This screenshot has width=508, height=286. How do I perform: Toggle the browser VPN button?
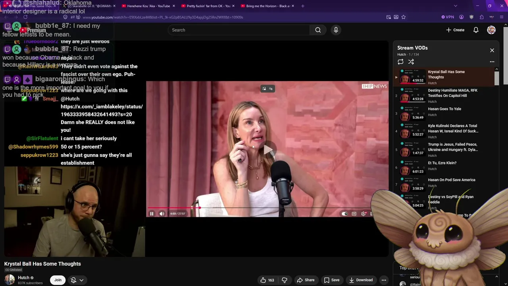point(448,17)
